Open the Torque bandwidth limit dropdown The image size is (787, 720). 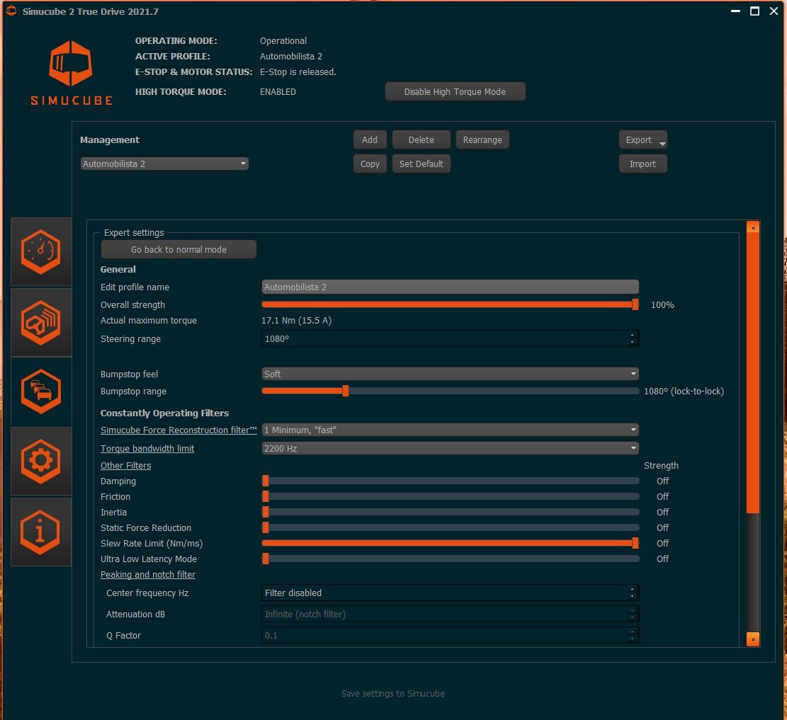pyautogui.click(x=450, y=448)
